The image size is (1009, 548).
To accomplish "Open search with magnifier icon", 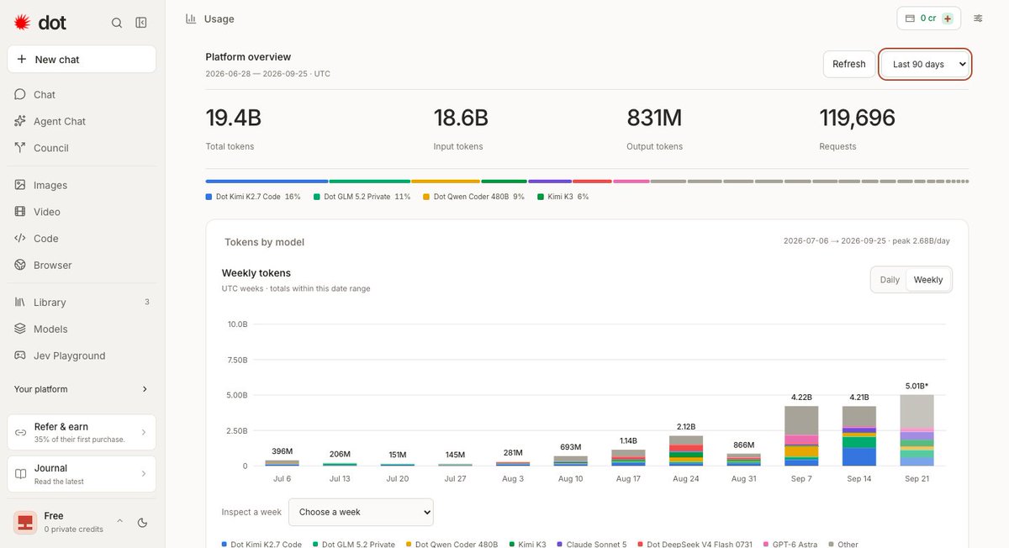I will pyautogui.click(x=117, y=23).
